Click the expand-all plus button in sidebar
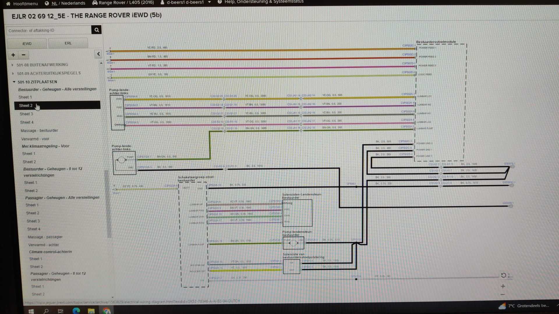Image resolution: width=559 pixels, height=314 pixels. (x=13, y=55)
